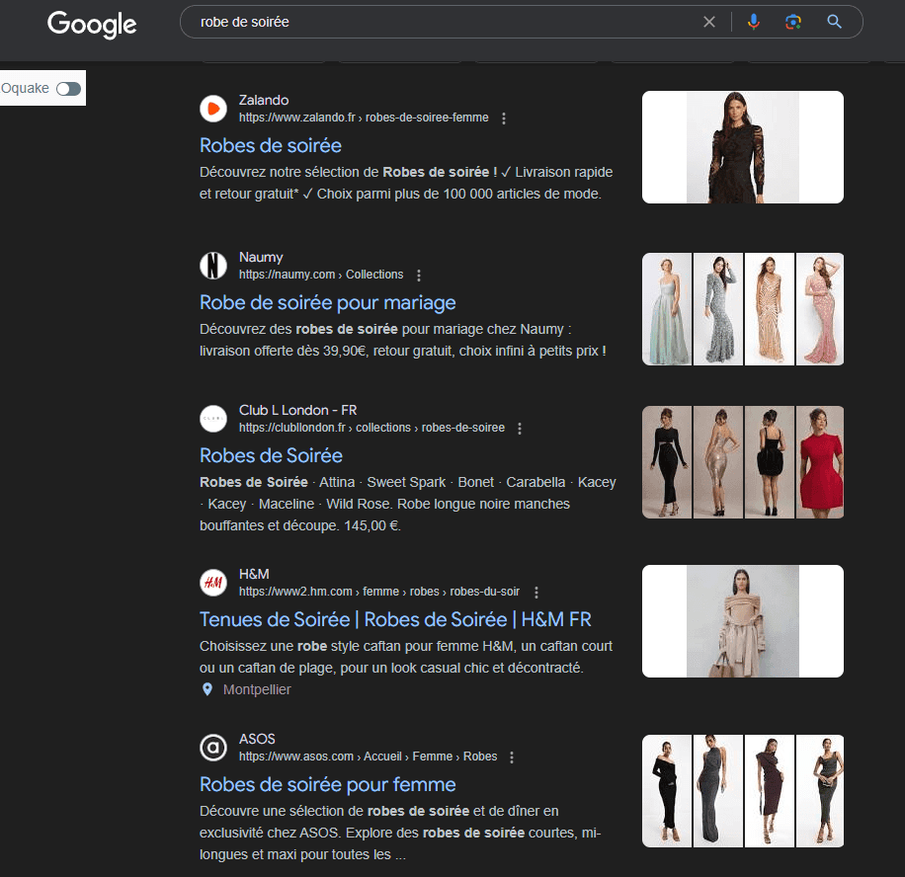Click ASOS's grey halter maxi dress thumbnail
This screenshot has height=877, width=905.
pos(718,791)
